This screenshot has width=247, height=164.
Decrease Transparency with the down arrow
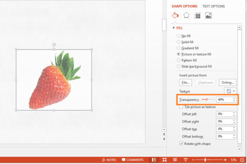pos(234,101)
